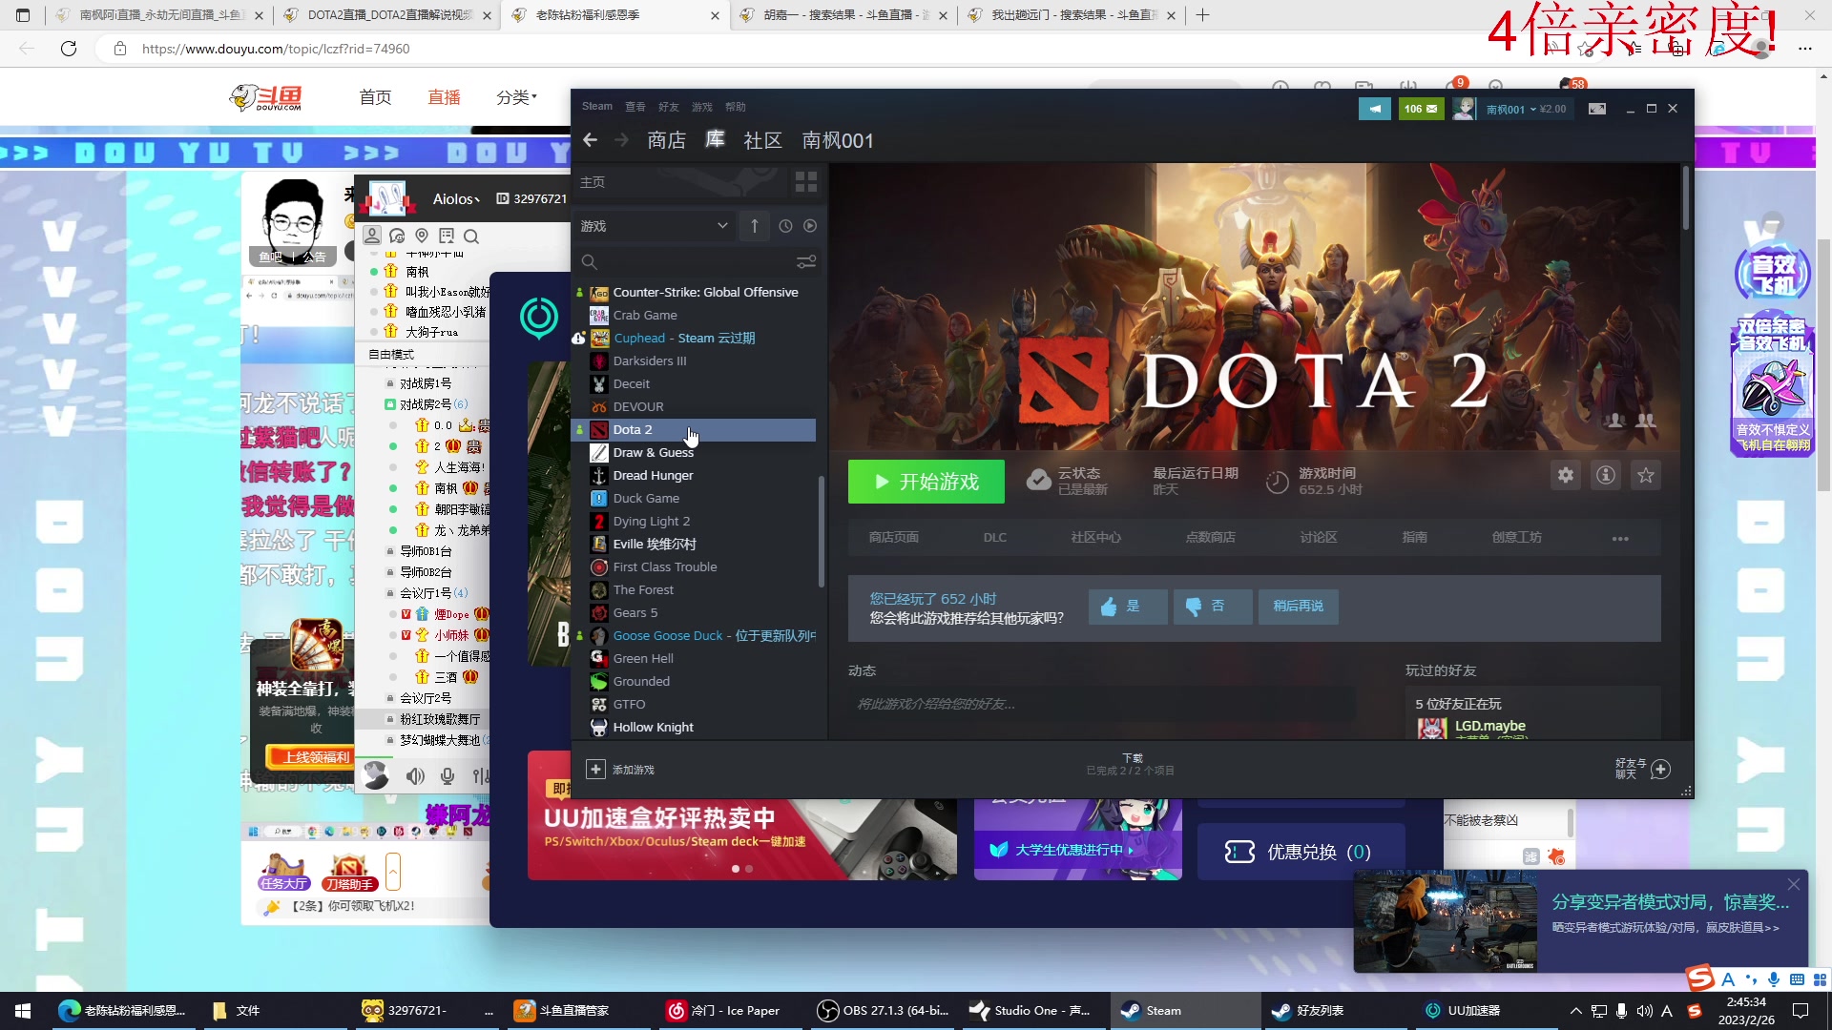
Task: Toggle speaker mute in voice app
Action: (x=415, y=776)
